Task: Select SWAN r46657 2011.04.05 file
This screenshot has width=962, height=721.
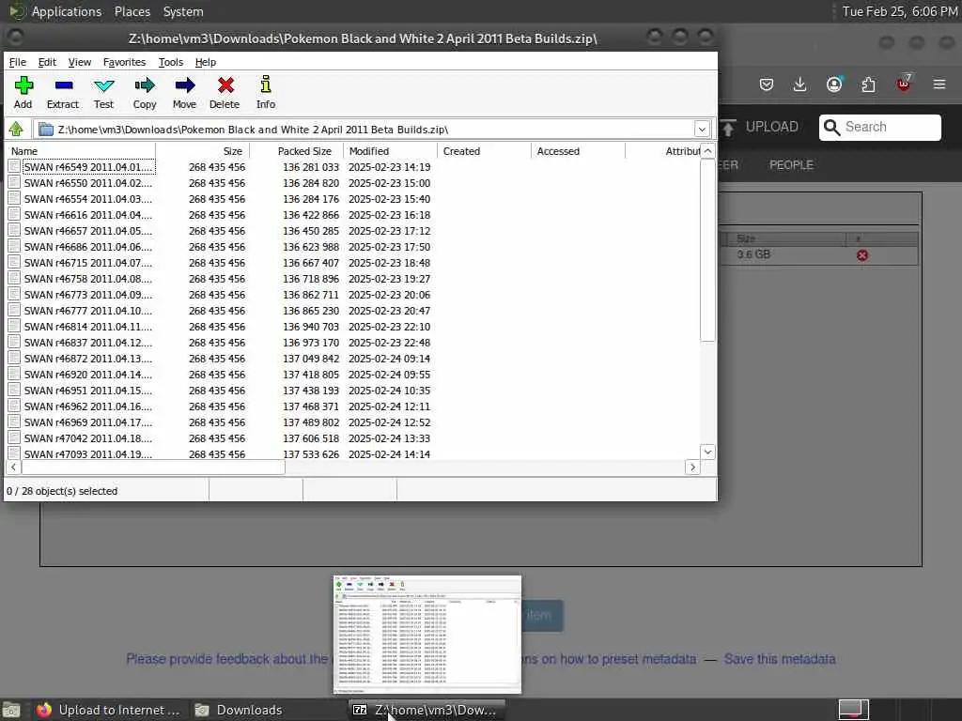Action: 87,231
